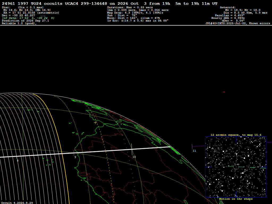Click the Occult version label at the bottom left
The width and height of the screenshot is (272, 204).
coord(17,203)
